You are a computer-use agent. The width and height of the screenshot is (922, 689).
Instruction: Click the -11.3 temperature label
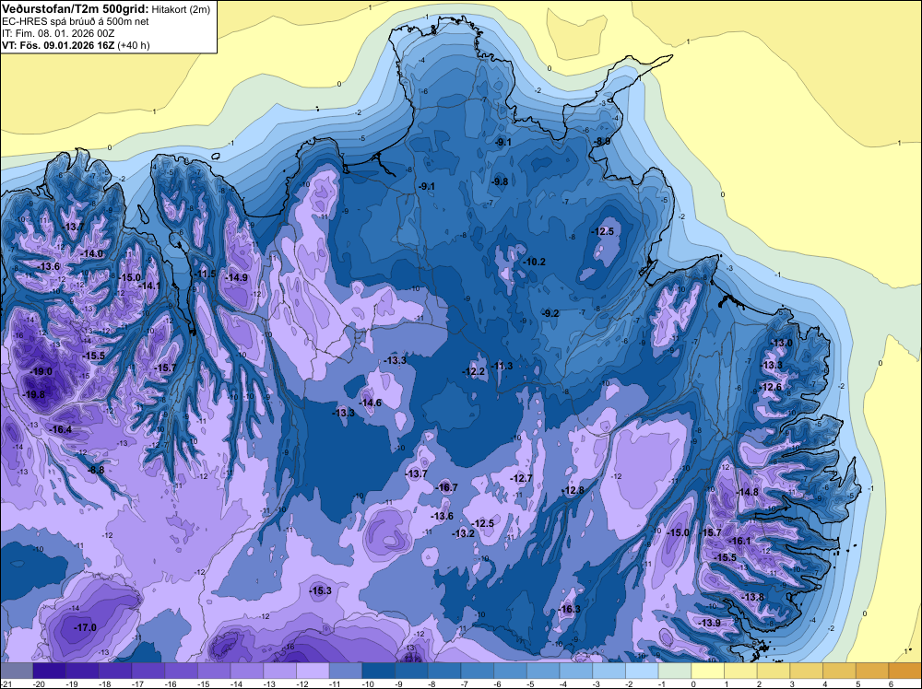[502, 366]
